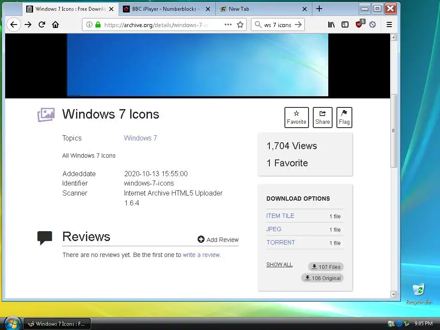Close the Windows 7 Icons tab

[111, 9]
